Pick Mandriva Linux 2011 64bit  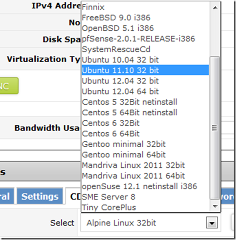145,176
